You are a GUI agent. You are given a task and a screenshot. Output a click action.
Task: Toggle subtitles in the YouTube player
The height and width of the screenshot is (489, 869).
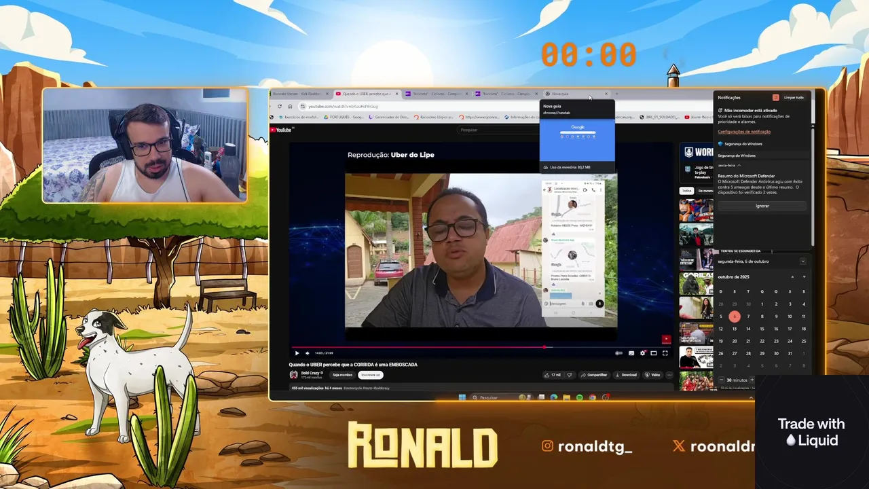pyautogui.click(x=631, y=353)
